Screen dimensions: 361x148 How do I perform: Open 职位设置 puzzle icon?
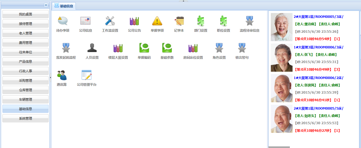[x=224, y=21]
